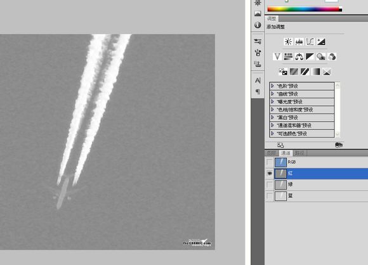Expand the "色相/饱和度" 预设 list
Viewport: 368px width, 265px height.
[x=272, y=110]
